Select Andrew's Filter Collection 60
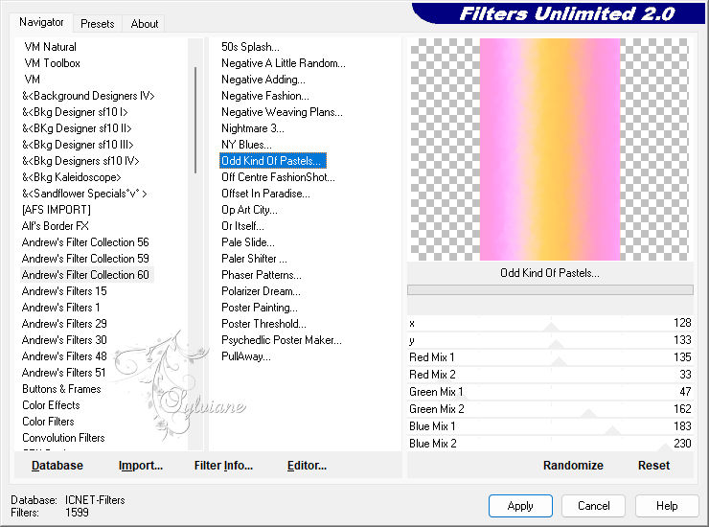Image resolution: width=709 pixels, height=527 pixels. click(x=85, y=275)
